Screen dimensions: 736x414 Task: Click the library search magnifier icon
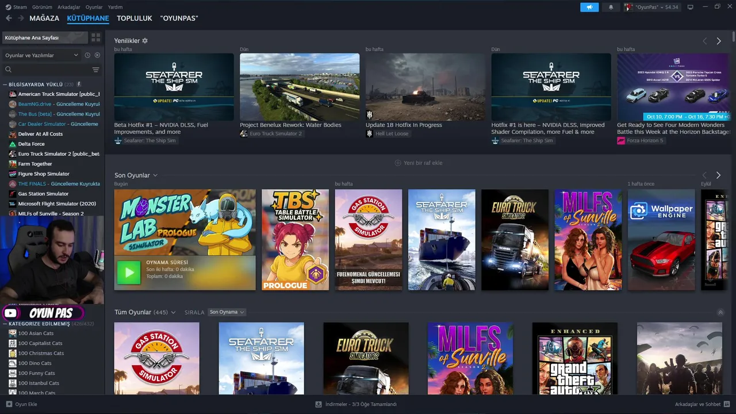8,70
